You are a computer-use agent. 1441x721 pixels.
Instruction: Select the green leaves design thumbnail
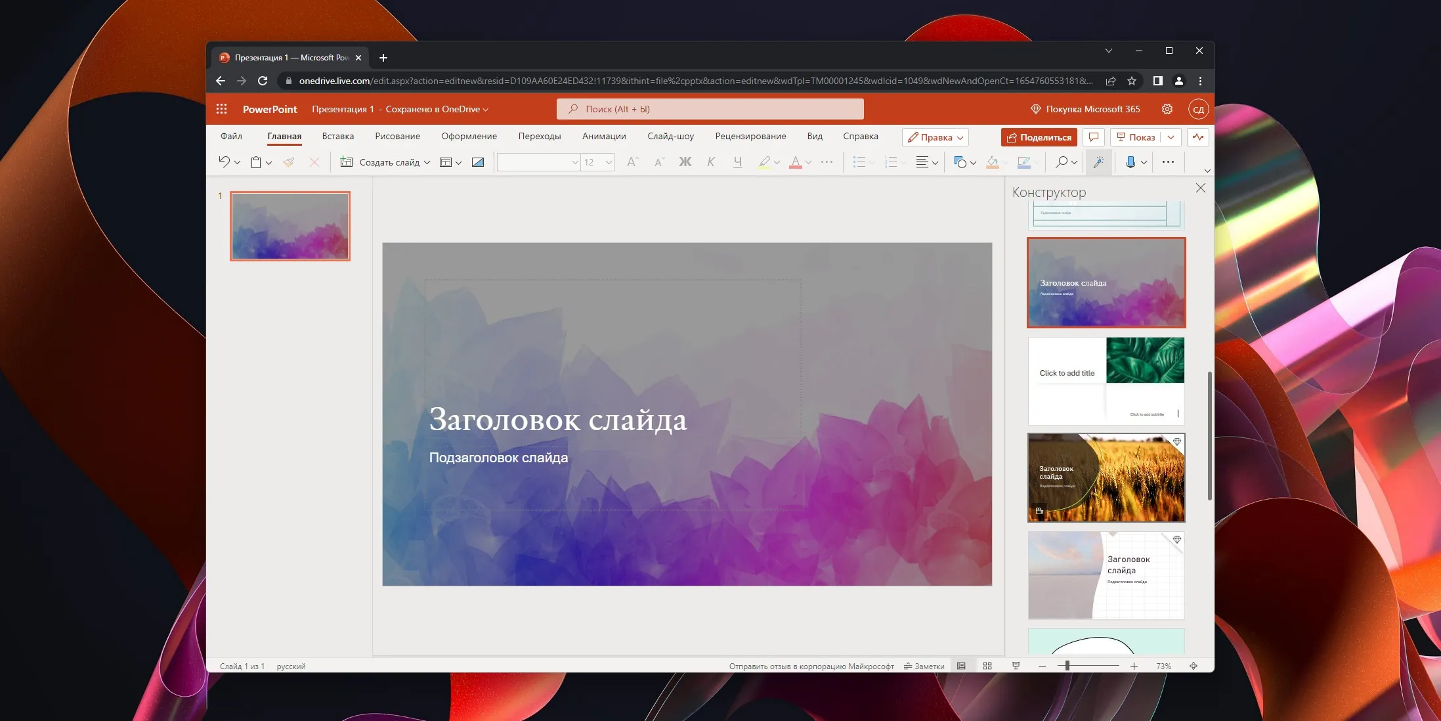1106,381
